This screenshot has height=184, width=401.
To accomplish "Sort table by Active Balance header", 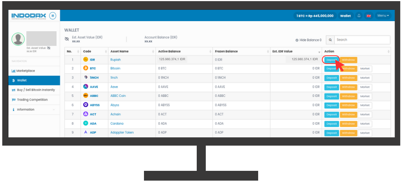I will 184,52.
